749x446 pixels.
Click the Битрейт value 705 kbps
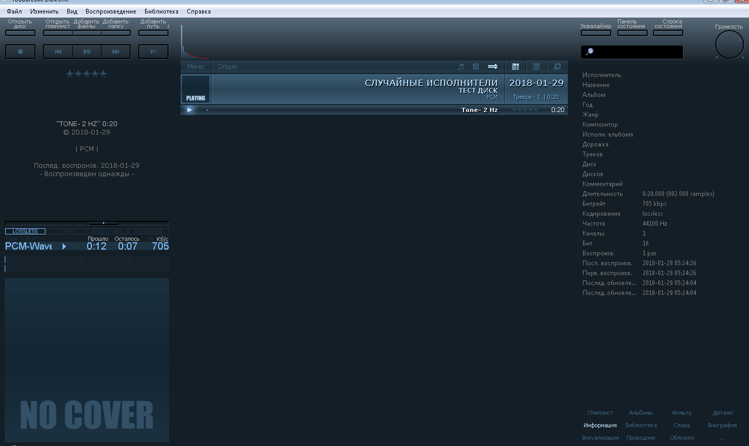click(655, 204)
